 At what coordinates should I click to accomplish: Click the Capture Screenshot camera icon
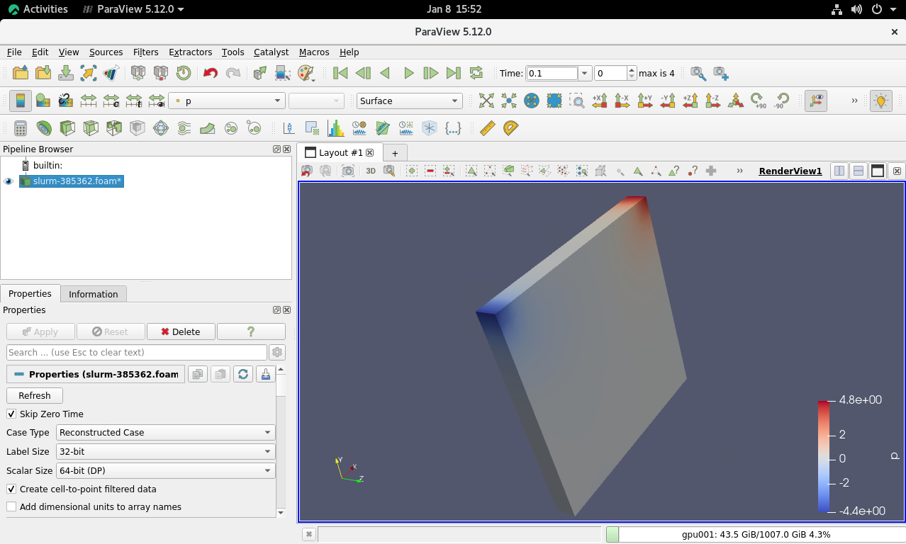point(348,171)
